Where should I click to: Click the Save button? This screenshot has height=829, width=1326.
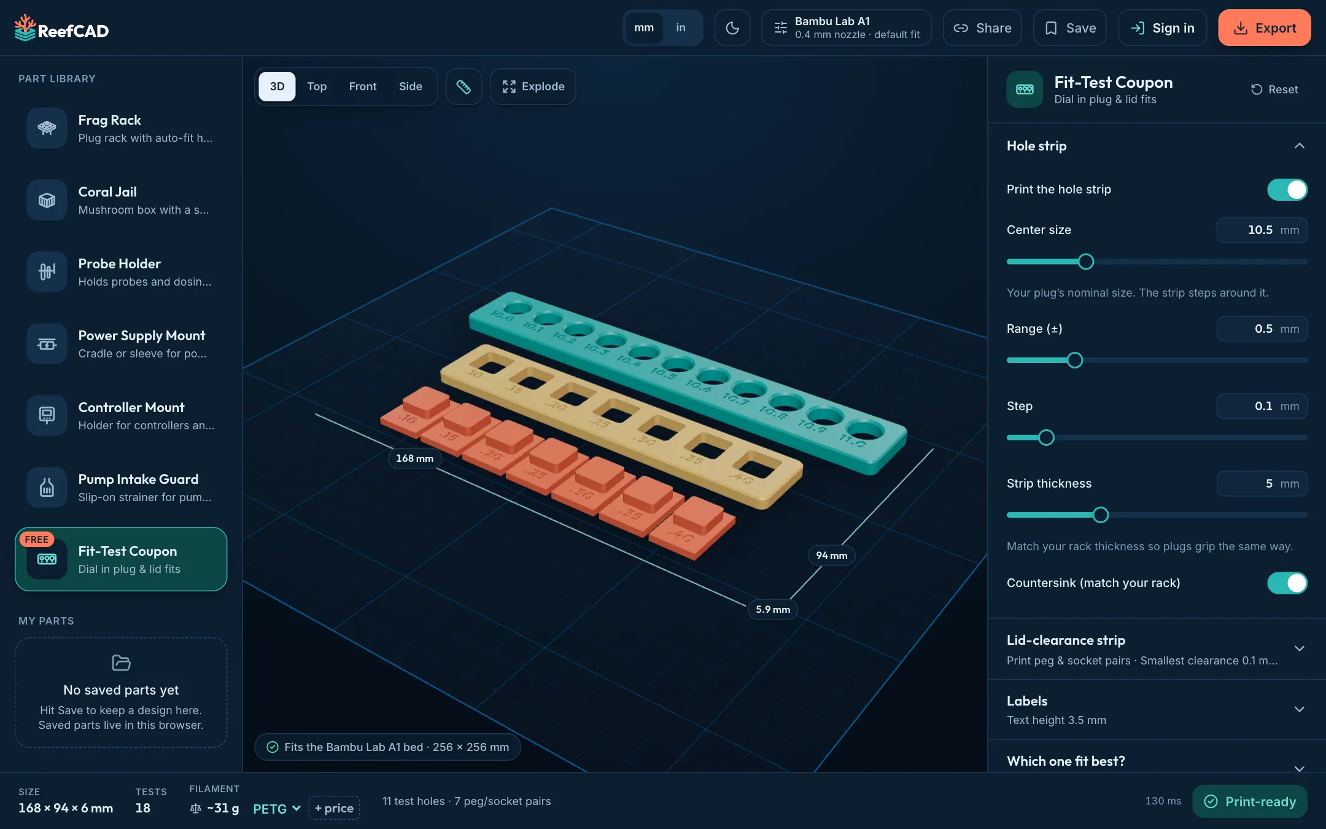tap(1069, 28)
